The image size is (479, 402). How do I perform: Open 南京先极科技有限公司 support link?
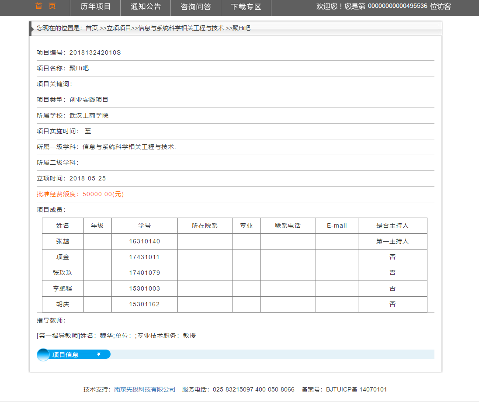[145, 389]
